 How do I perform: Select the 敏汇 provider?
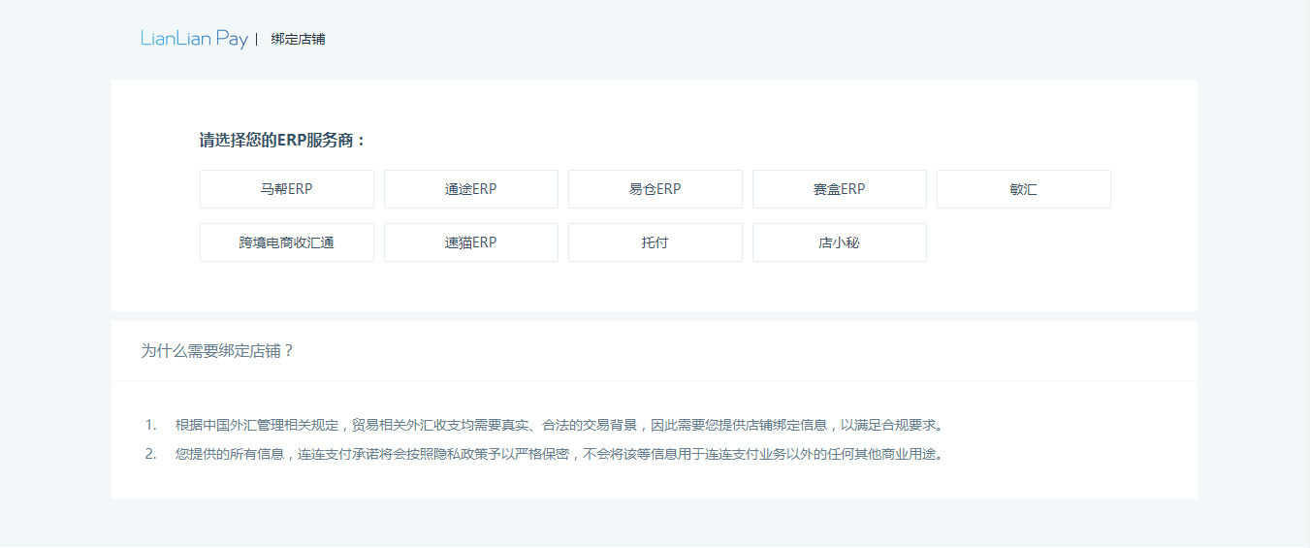tap(1024, 189)
